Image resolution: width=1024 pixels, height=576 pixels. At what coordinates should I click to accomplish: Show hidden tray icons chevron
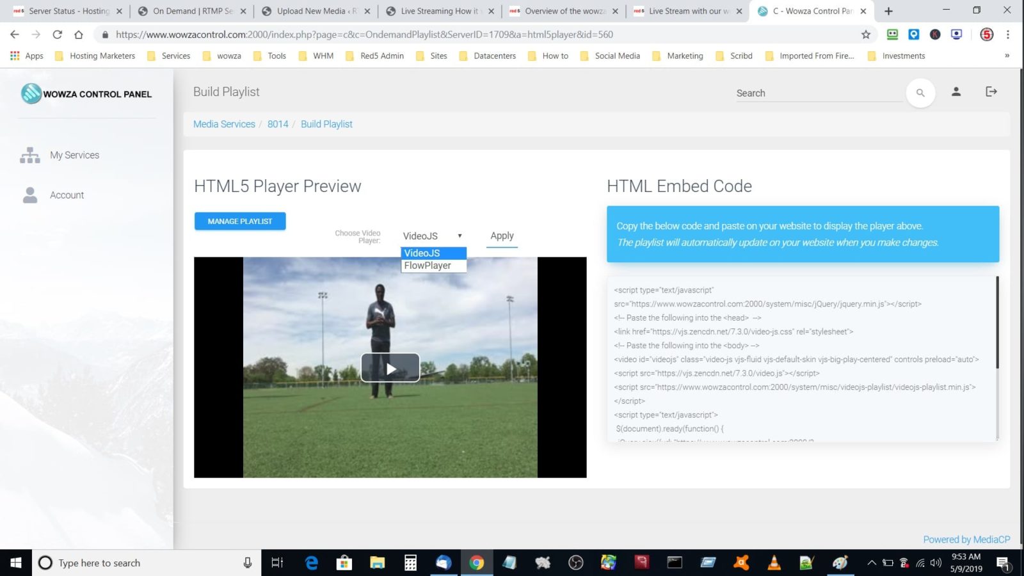click(x=872, y=563)
